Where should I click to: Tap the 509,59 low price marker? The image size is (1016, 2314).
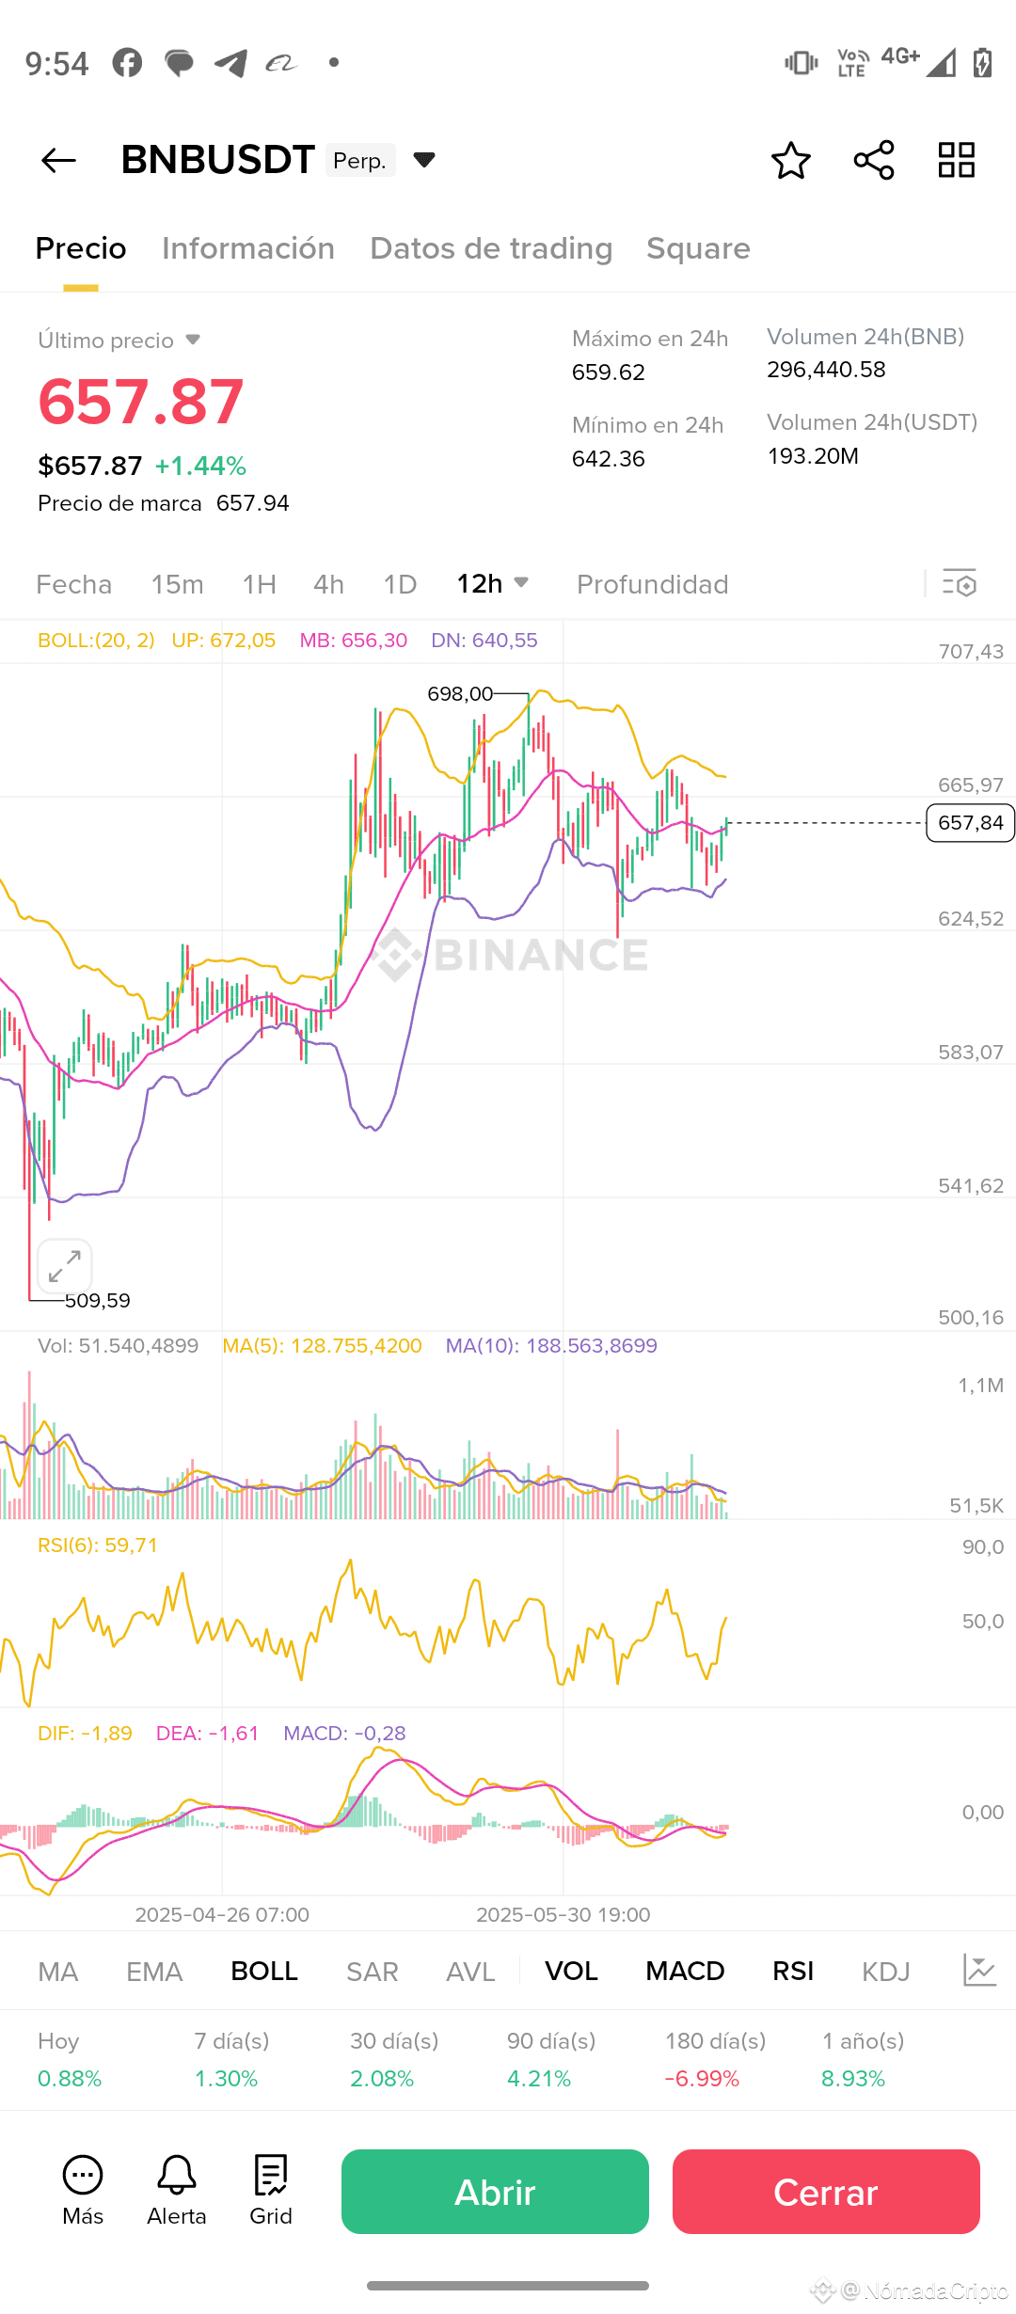[x=98, y=1301]
